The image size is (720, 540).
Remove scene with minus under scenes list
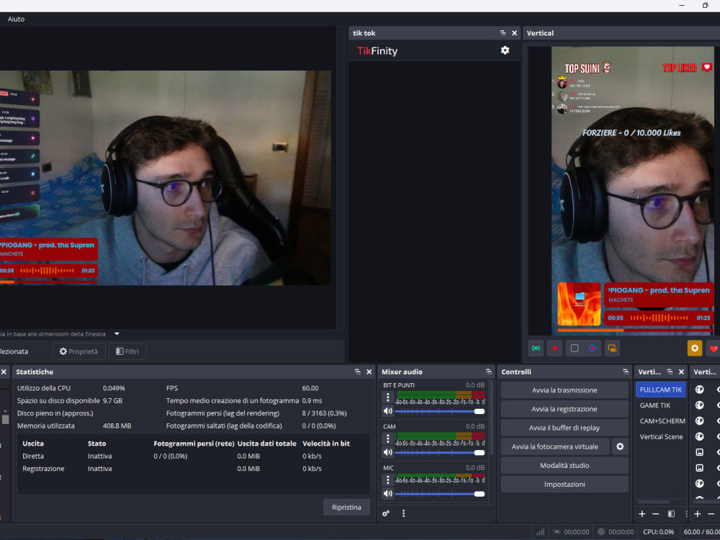click(x=656, y=514)
